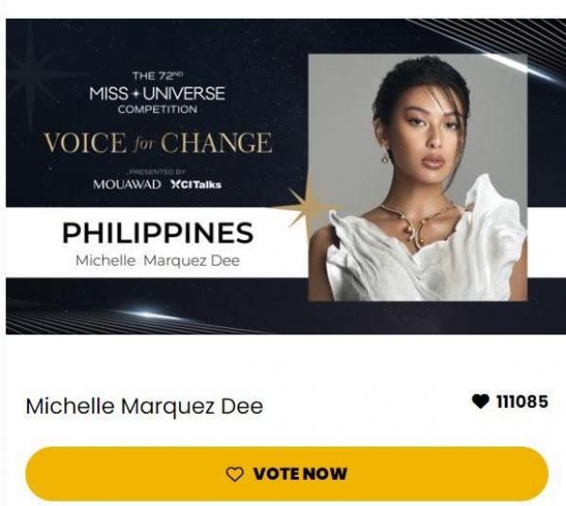This screenshot has width=566, height=506.
Task: Open the contestant portrait photo
Action: click(418, 177)
